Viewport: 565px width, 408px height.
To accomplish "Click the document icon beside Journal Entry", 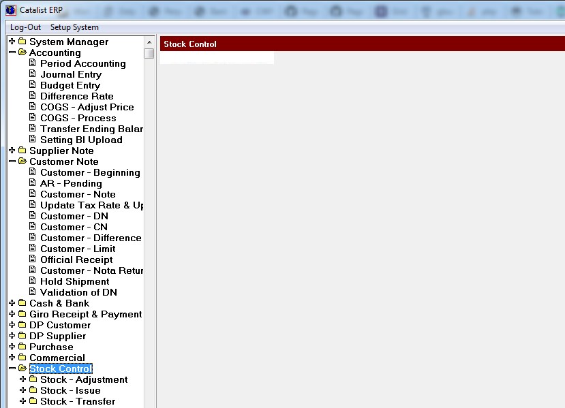I will coord(32,74).
